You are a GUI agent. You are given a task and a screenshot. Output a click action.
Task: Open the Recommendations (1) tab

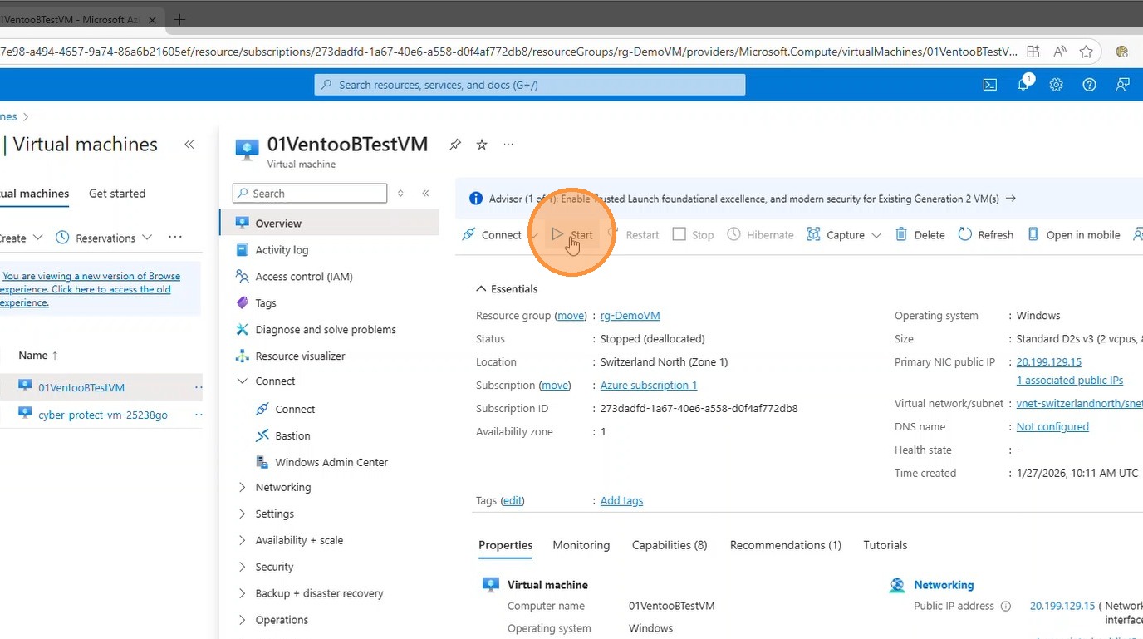786,546
